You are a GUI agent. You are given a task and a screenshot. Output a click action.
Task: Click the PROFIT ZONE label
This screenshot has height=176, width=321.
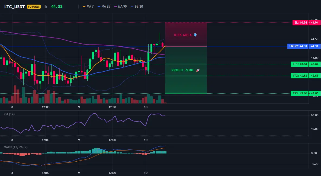183,70
